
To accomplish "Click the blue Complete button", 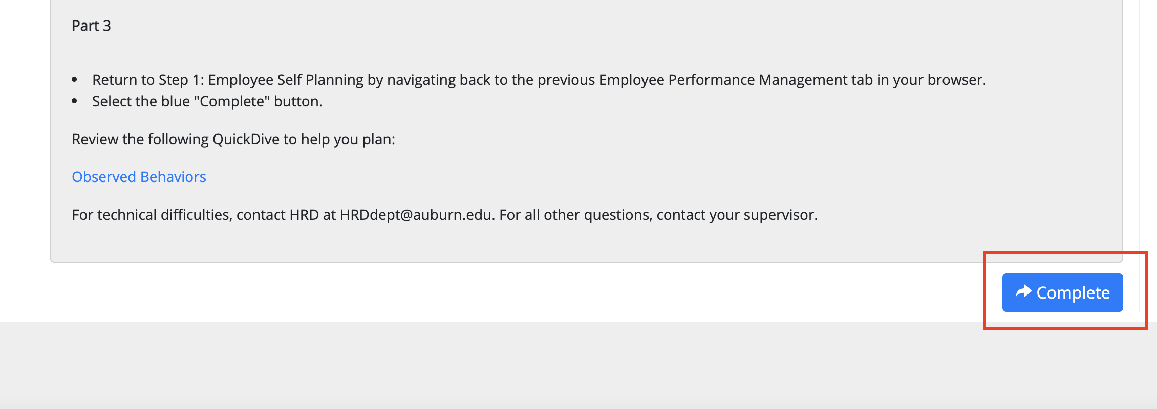I will coord(1062,292).
